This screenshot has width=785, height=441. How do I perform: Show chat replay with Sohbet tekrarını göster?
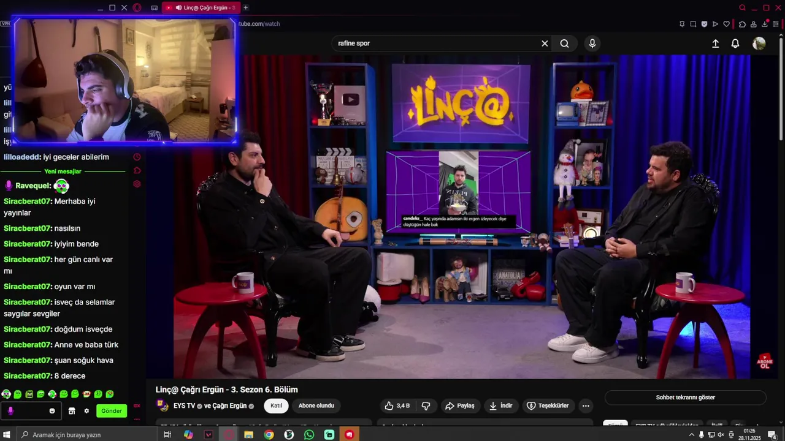[686, 398]
